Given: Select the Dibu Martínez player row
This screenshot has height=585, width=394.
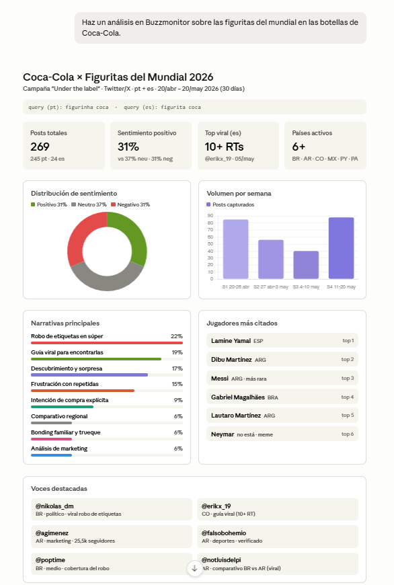Looking at the screenshot, I should (282, 359).
